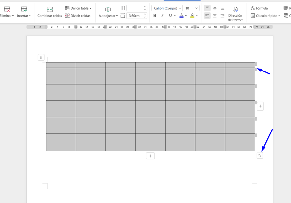This screenshot has height=203, width=291.
Task: Click the Fórmula button
Action: [259, 8]
